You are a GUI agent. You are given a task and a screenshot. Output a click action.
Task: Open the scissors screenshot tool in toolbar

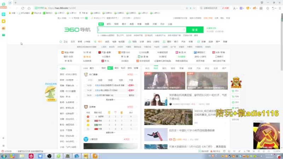tap(234, 8)
